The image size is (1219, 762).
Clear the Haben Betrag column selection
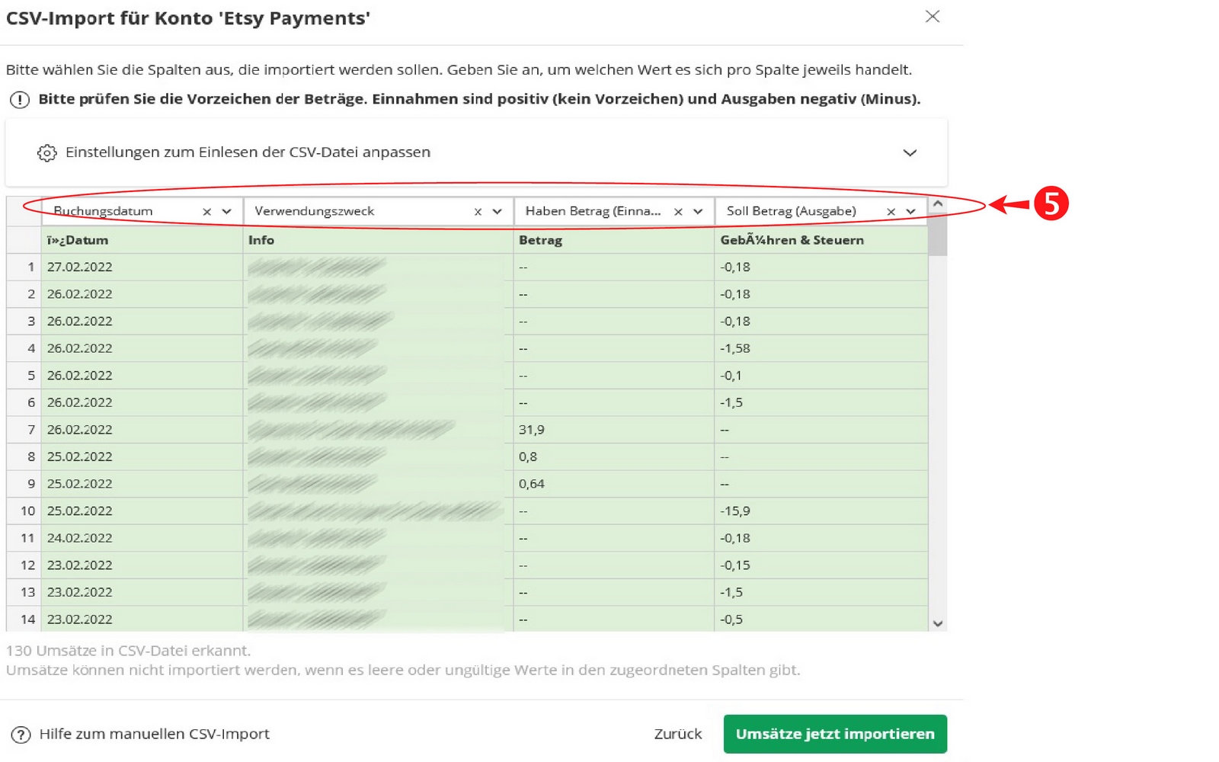point(678,212)
